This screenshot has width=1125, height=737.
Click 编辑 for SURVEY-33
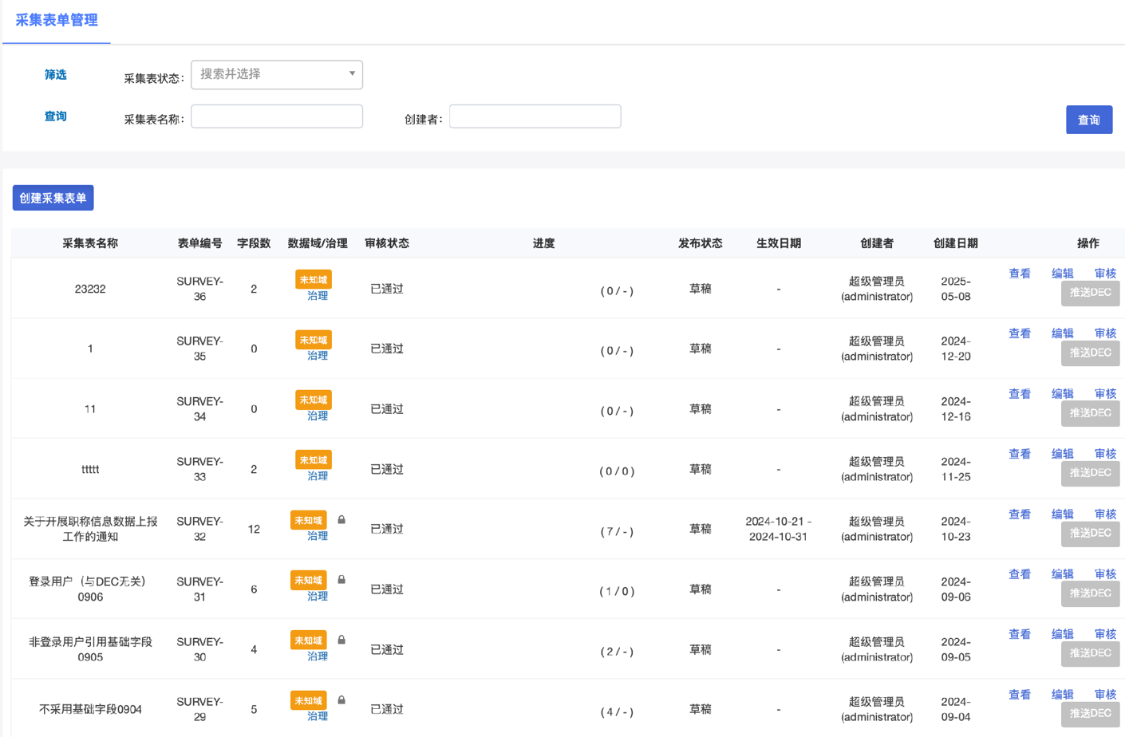[1063, 454]
